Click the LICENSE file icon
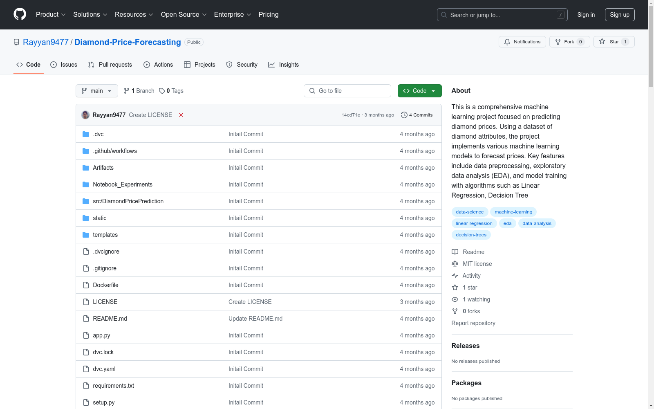The width and height of the screenshot is (654, 409). pos(86,302)
